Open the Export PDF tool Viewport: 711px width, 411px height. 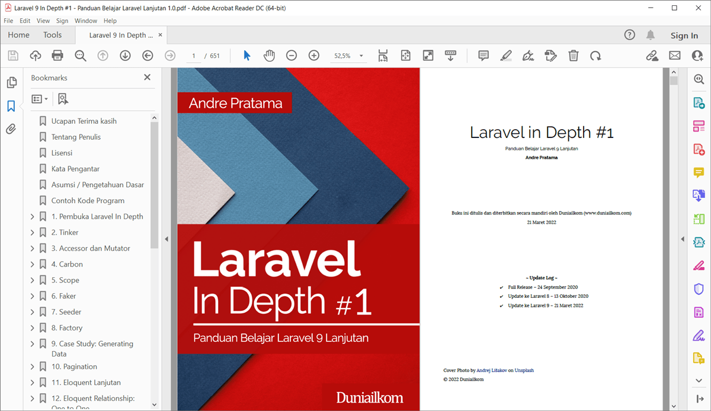(699, 103)
